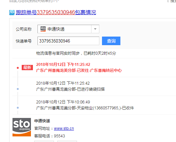
Task: Select the status text 广东广州番禺龙美分部-已进行装袋扫描
Action: 70,89
